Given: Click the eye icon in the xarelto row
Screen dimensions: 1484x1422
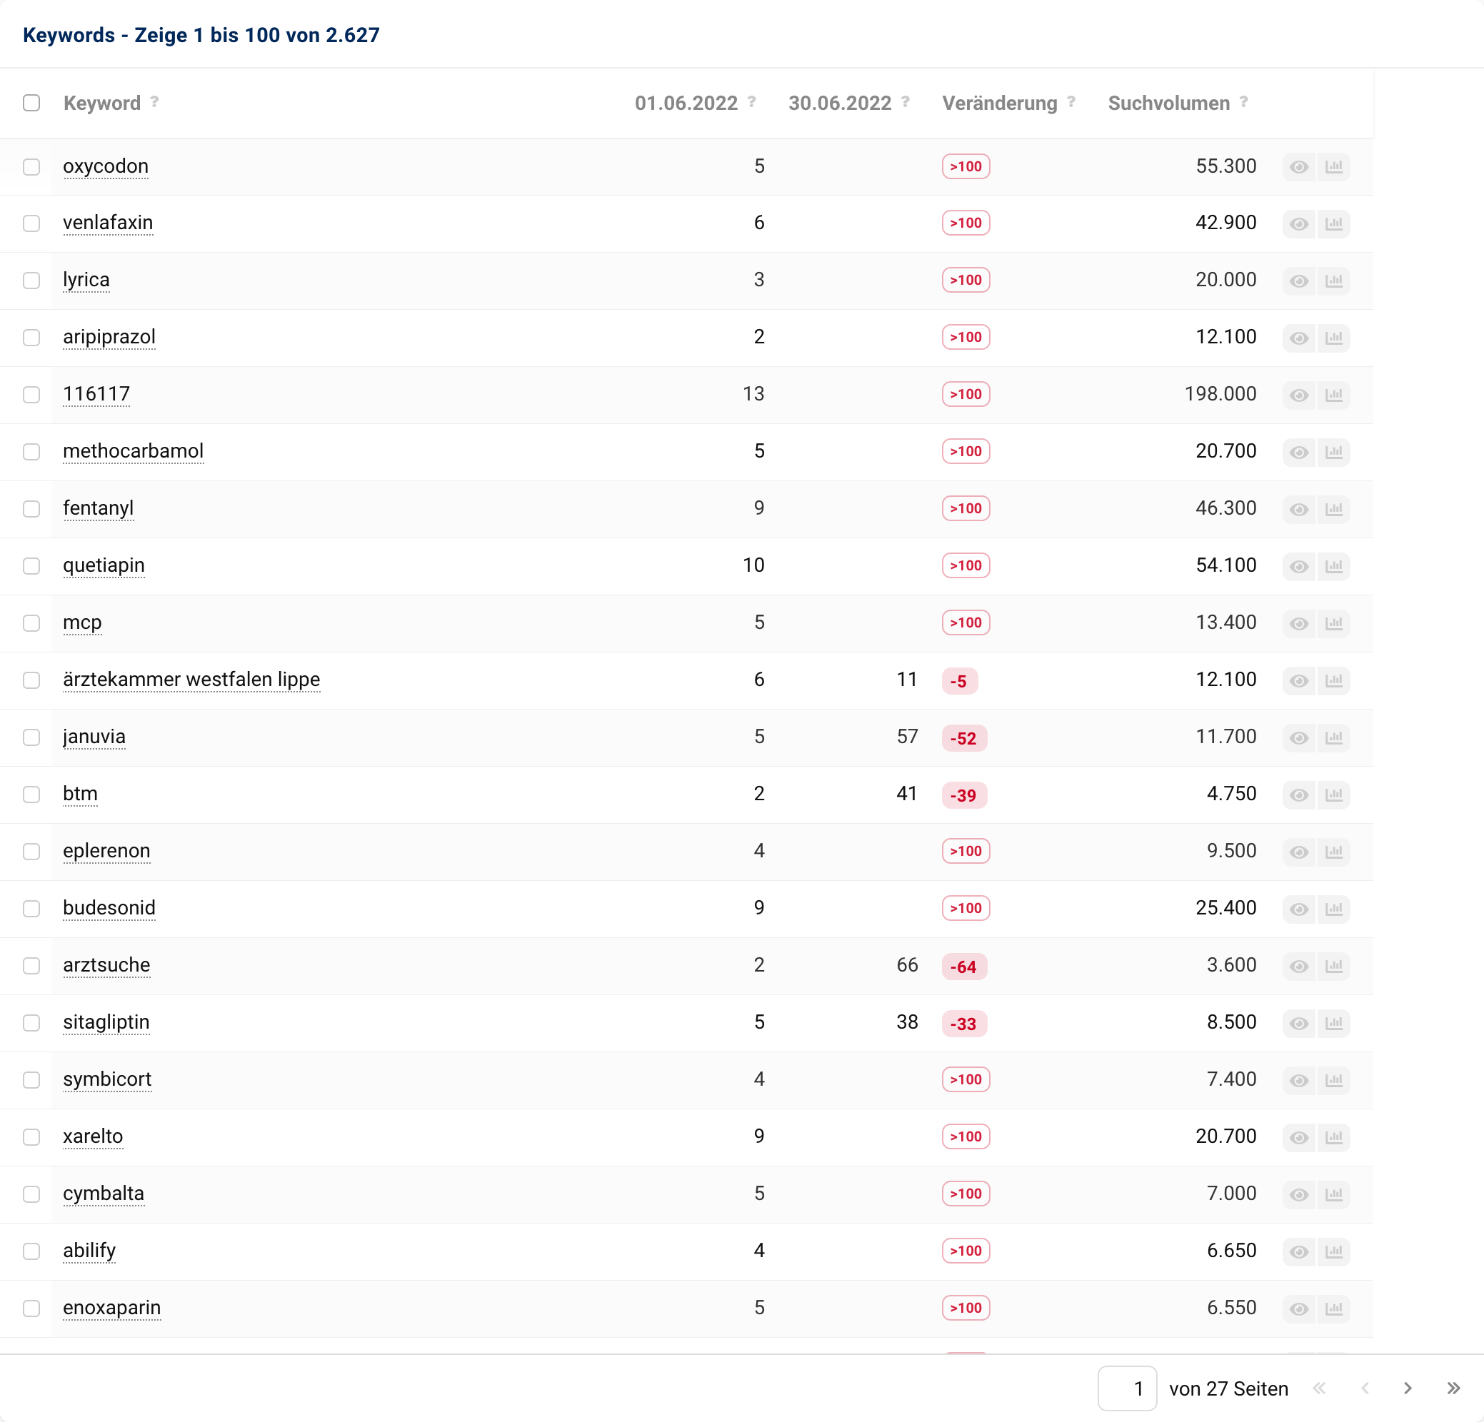Looking at the screenshot, I should click(1298, 1137).
